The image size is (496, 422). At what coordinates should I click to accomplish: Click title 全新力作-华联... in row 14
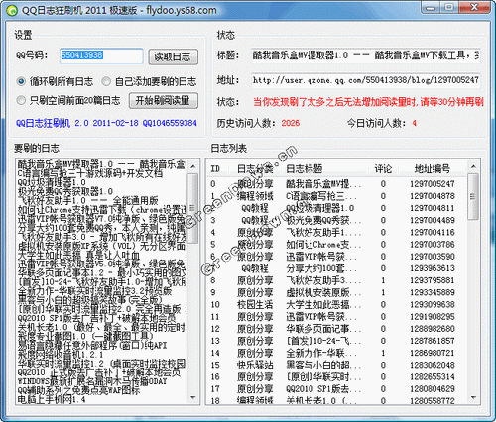(x=321, y=353)
